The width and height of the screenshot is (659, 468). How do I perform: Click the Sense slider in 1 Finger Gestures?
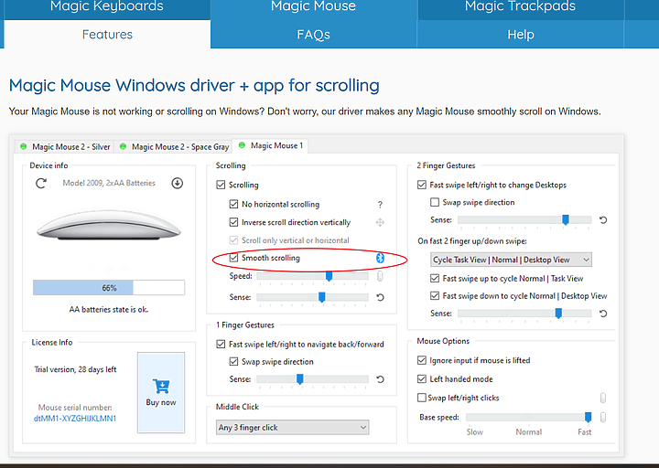[x=313, y=379]
